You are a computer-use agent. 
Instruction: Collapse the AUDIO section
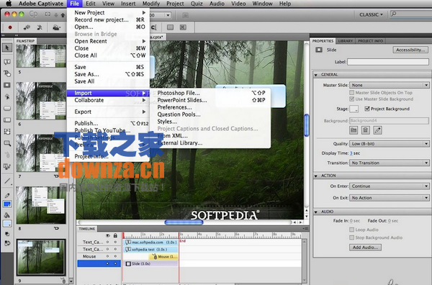316,212
